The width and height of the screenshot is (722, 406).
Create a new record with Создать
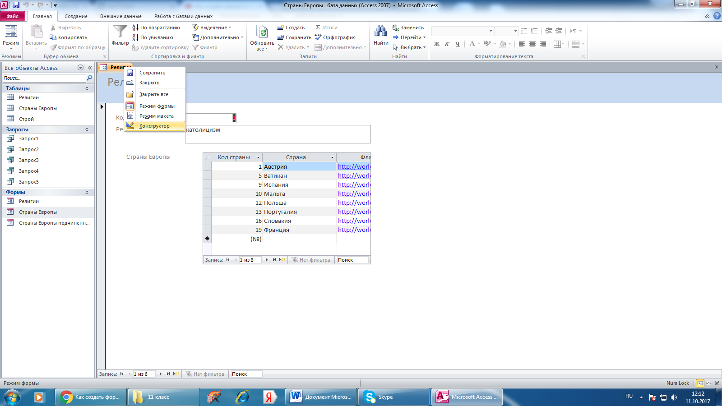click(291, 28)
